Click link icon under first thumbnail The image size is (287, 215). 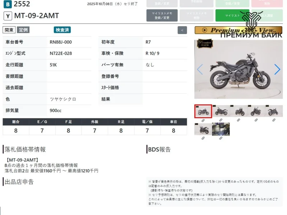[x=203, y=120]
